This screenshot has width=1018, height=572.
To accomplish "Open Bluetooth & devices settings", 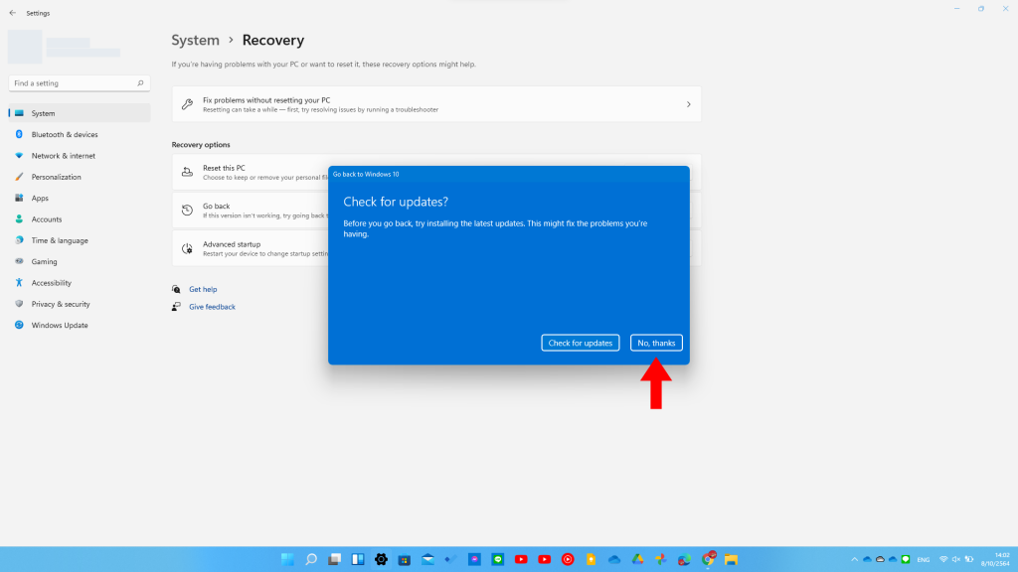I will click(80, 134).
